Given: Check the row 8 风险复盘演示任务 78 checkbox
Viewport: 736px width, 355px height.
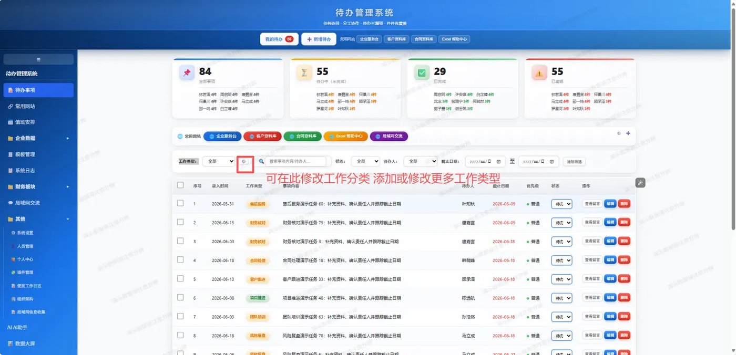Looking at the screenshot, I should (x=180, y=336).
